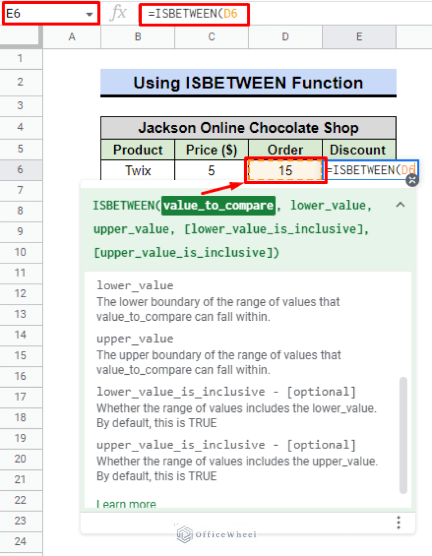Screen dimensions: 432x556
Task: Select row 2 header
Action: pyautogui.click(x=21, y=82)
